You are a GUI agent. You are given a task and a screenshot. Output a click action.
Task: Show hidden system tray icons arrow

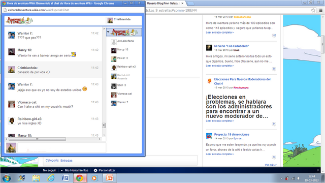[281, 178]
